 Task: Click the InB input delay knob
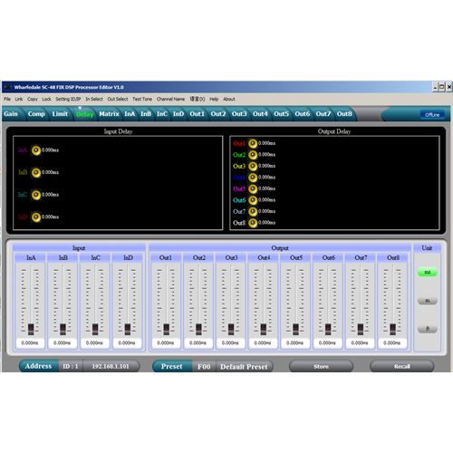[36, 173]
